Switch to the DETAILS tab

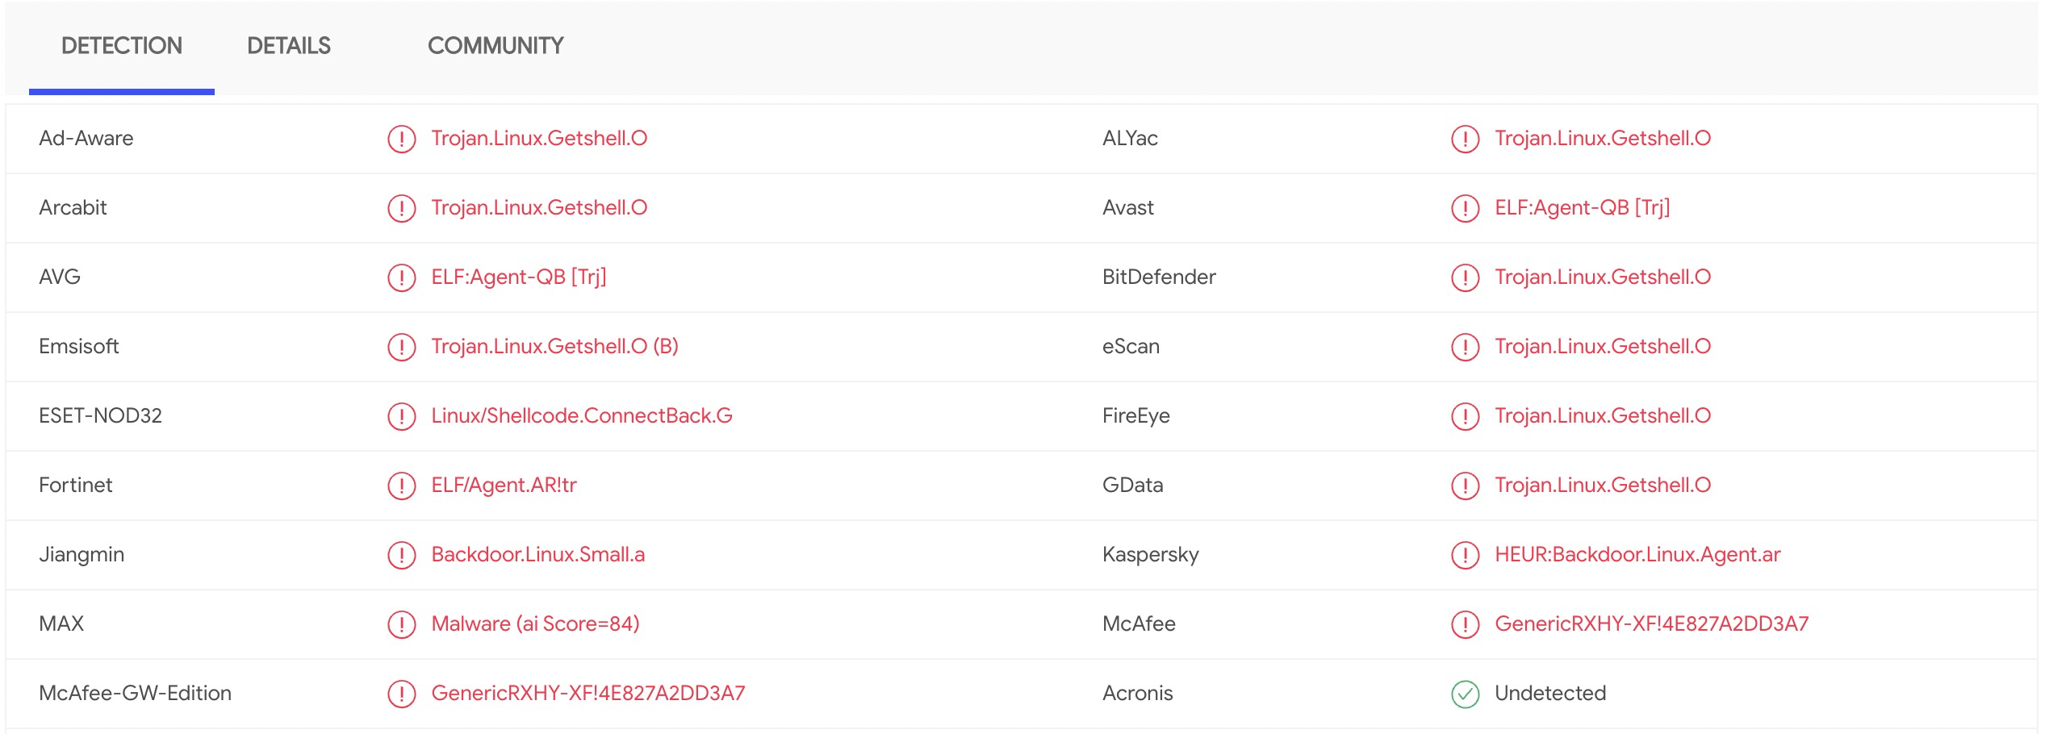[289, 46]
